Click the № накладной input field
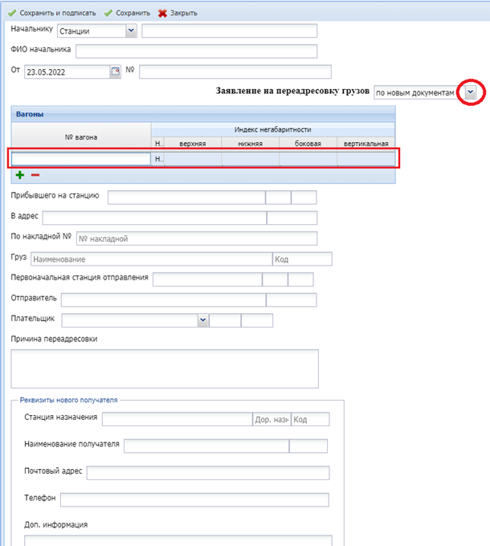The width and height of the screenshot is (490, 546). [197, 238]
